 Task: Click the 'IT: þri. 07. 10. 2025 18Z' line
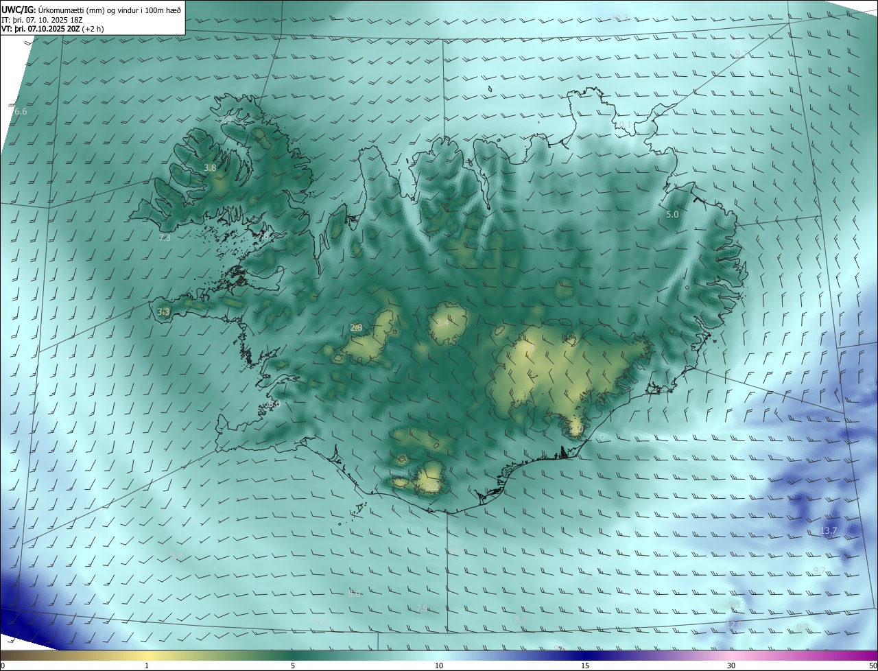tap(42, 20)
